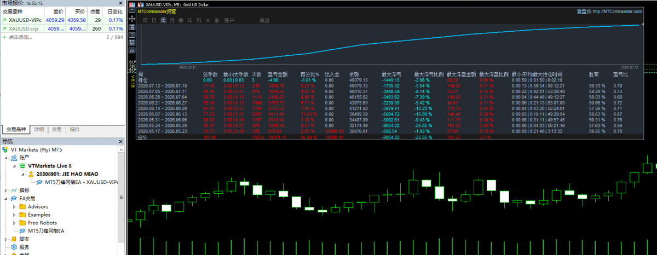Screen dimensions: 657x255
Task: Click the move-arrows icon in the chart toolbar
Action: pyautogui.click(x=132, y=19)
